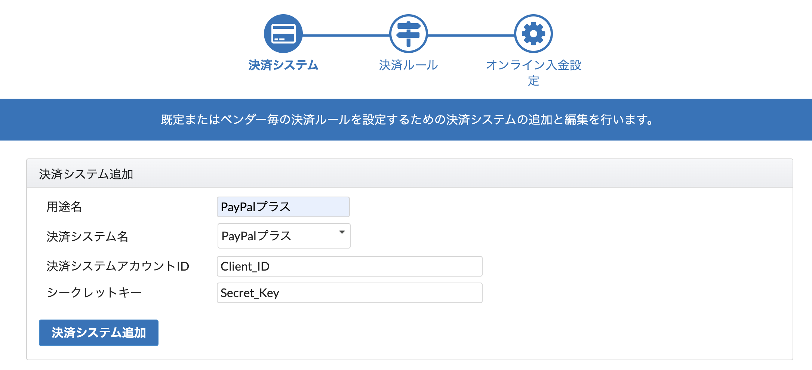This screenshot has width=812, height=370.
Task: Click the 決済システム追加 panel header
Action: pos(86,174)
